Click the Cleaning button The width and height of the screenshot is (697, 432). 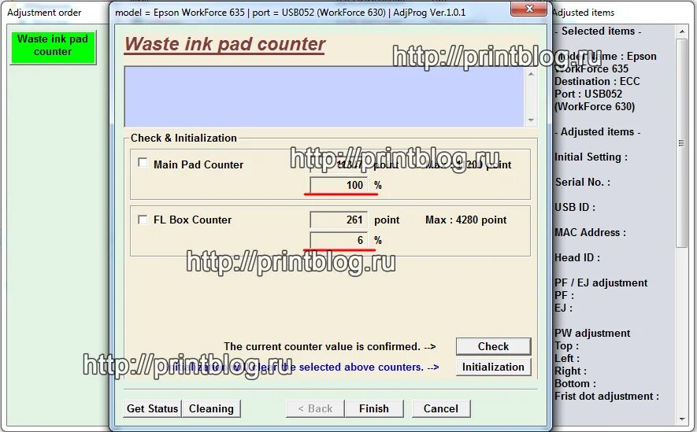pos(211,408)
